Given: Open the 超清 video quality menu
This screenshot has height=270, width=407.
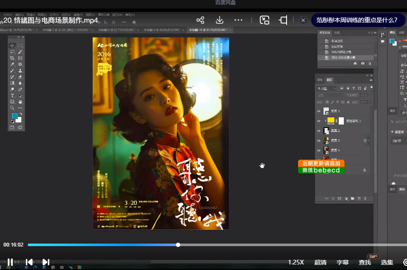Looking at the screenshot, I should click(320, 262).
